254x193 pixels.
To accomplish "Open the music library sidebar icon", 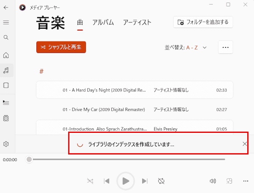I will point(6,70).
